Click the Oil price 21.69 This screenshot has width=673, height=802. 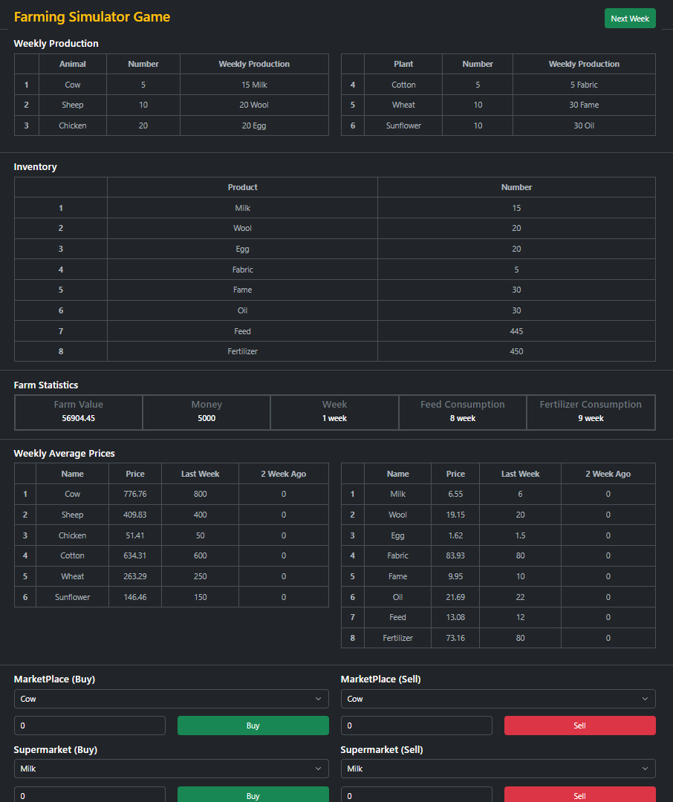pyautogui.click(x=455, y=597)
